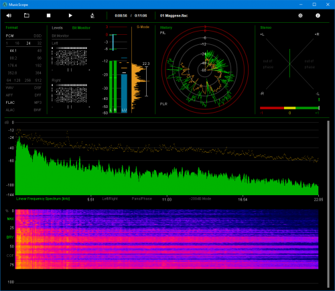This screenshot has height=291, width=335.
Task: Close the MusicScope window
Action: (328, 5)
